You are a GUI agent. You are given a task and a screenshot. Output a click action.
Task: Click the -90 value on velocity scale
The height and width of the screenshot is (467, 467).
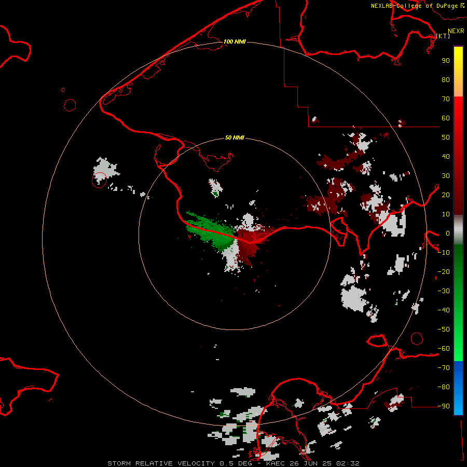tap(444, 406)
